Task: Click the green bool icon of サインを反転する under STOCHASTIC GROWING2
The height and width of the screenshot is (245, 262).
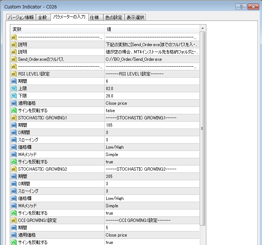Action: pyautogui.click(x=14, y=213)
